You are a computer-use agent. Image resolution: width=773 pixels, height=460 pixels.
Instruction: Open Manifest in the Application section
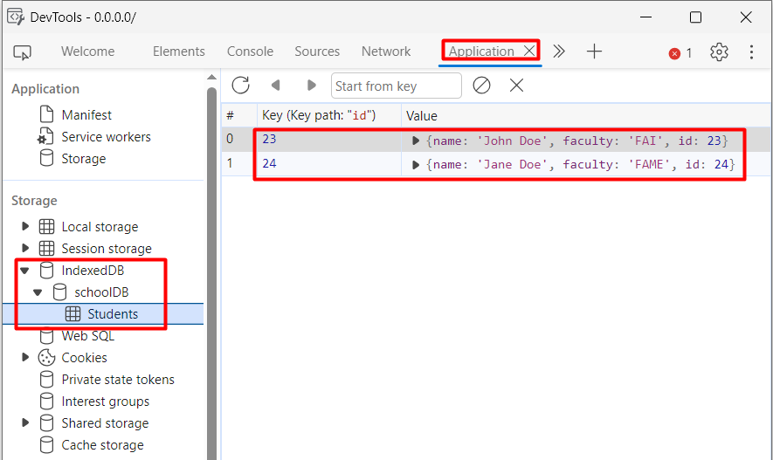click(x=86, y=114)
